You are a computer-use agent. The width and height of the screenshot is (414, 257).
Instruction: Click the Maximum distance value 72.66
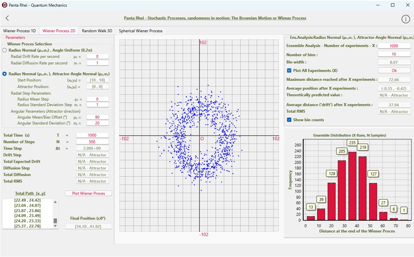tap(394, 80)
